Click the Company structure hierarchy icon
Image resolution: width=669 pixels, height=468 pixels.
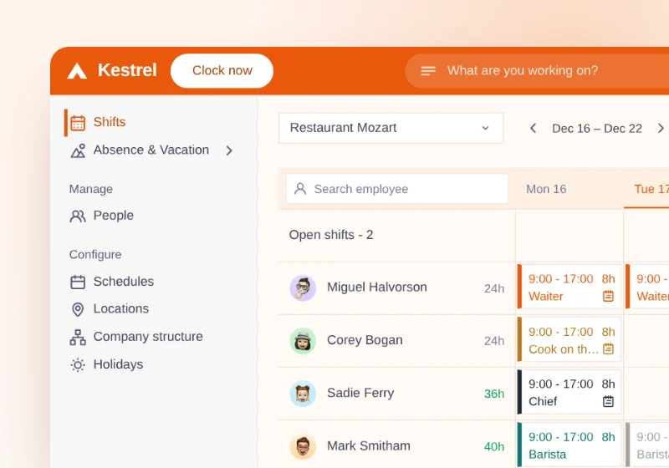click(78, 337)
